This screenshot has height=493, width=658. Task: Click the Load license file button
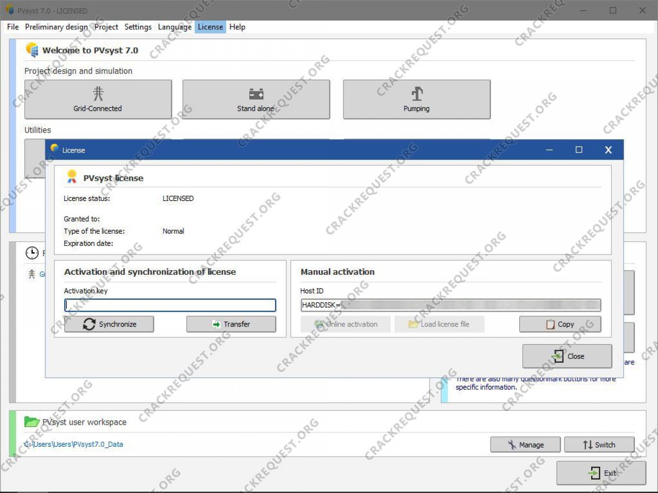point(440,324)
